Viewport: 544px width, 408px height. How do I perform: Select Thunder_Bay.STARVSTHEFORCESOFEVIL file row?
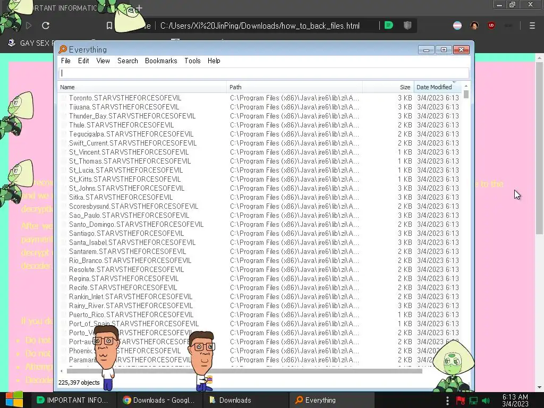coord(260,116)
